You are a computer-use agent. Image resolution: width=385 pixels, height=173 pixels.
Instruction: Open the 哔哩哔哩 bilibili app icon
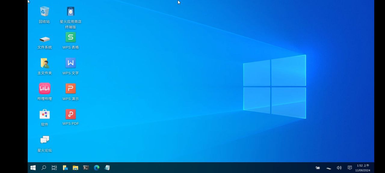click(x=45, y=89)
